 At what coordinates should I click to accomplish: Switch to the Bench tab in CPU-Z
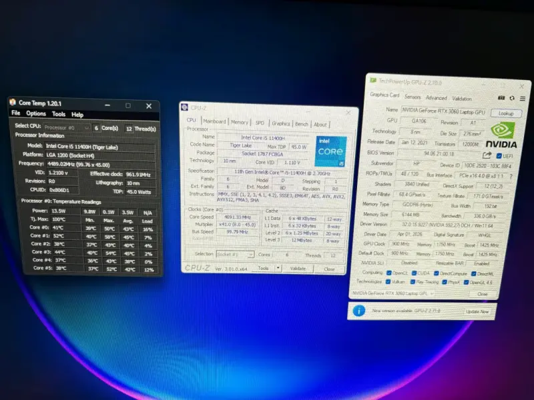click(302, 124)
